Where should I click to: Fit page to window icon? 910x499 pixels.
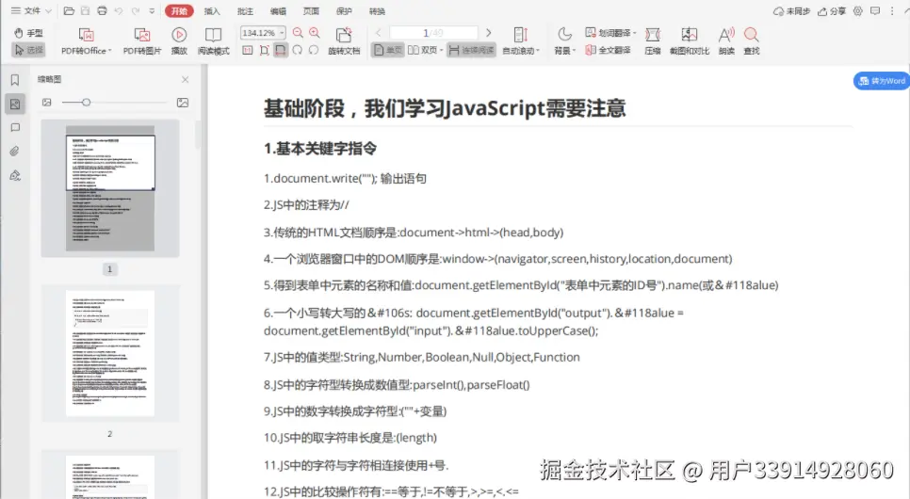pos(264,51)
